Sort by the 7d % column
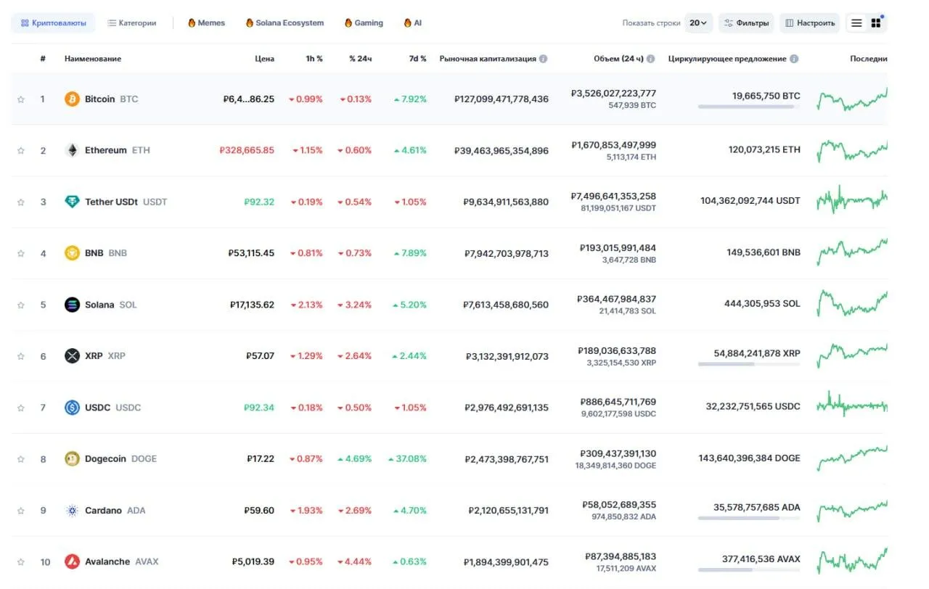 [417, 59]
